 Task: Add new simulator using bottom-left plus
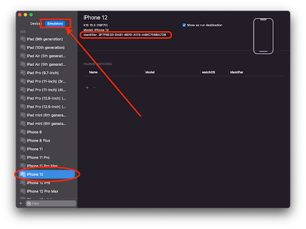point(21,203)
